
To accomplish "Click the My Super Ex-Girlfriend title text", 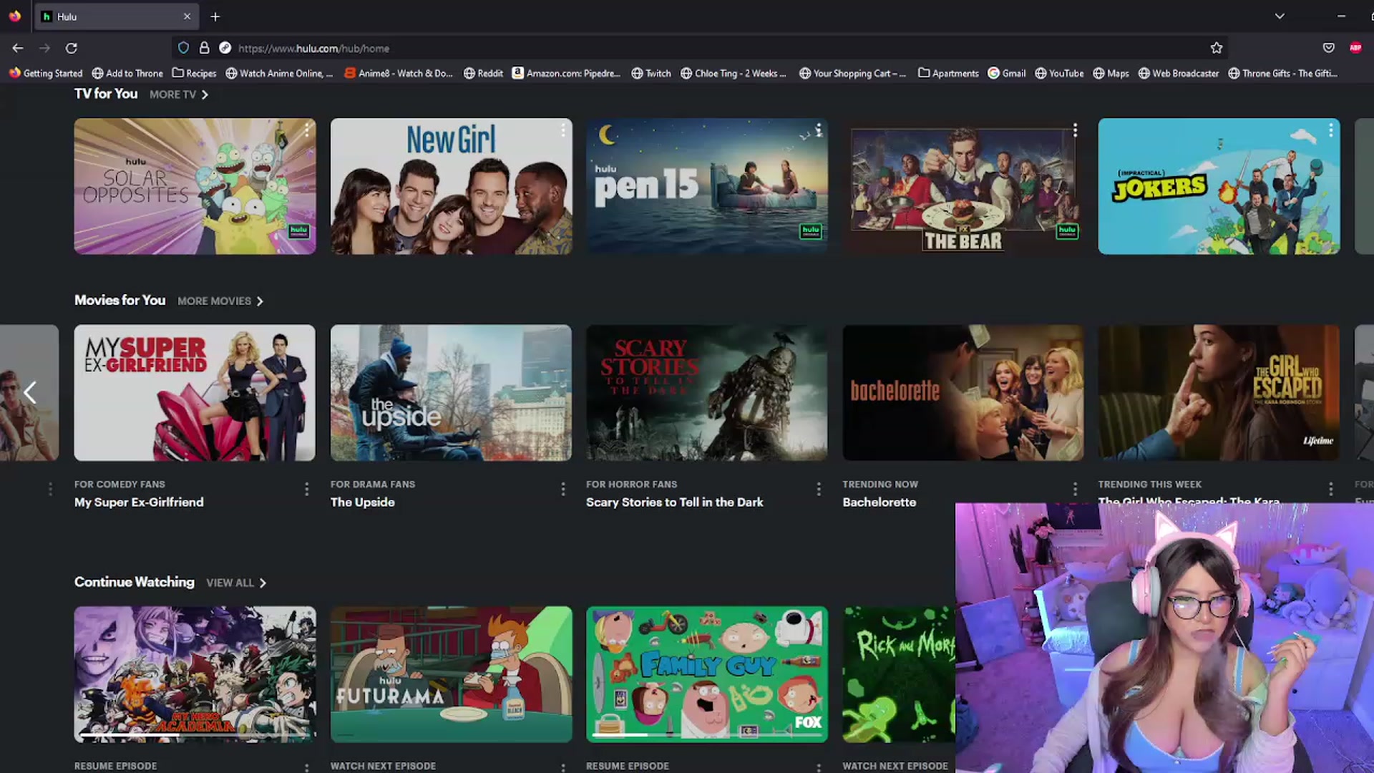I will click(139, 502).
